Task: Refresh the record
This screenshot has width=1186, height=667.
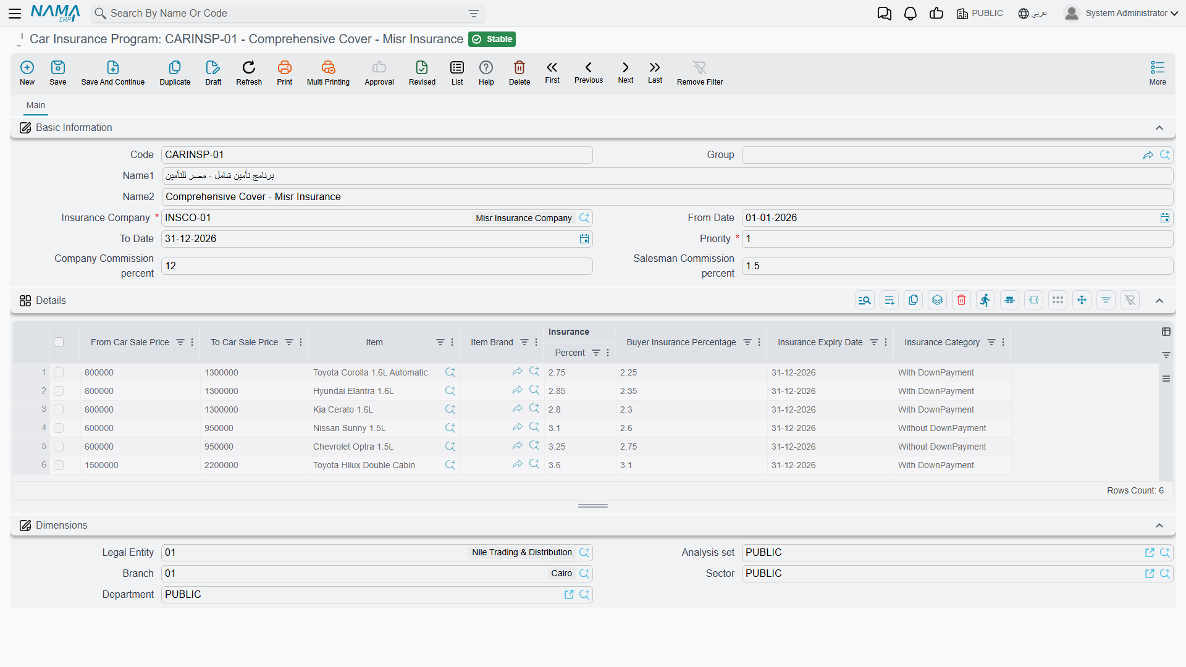Action: (x=249, y=73)
